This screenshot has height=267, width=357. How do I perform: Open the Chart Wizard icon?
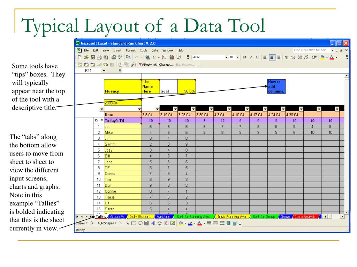click(x=172, y=57)
